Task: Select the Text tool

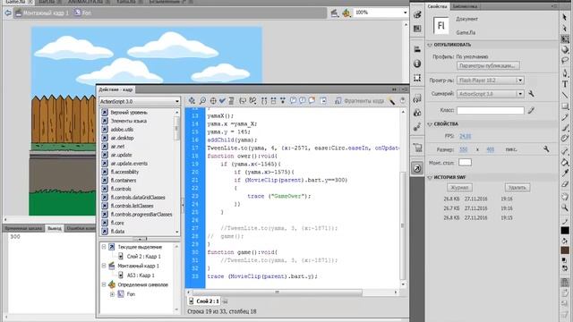Action: point(565,84)
